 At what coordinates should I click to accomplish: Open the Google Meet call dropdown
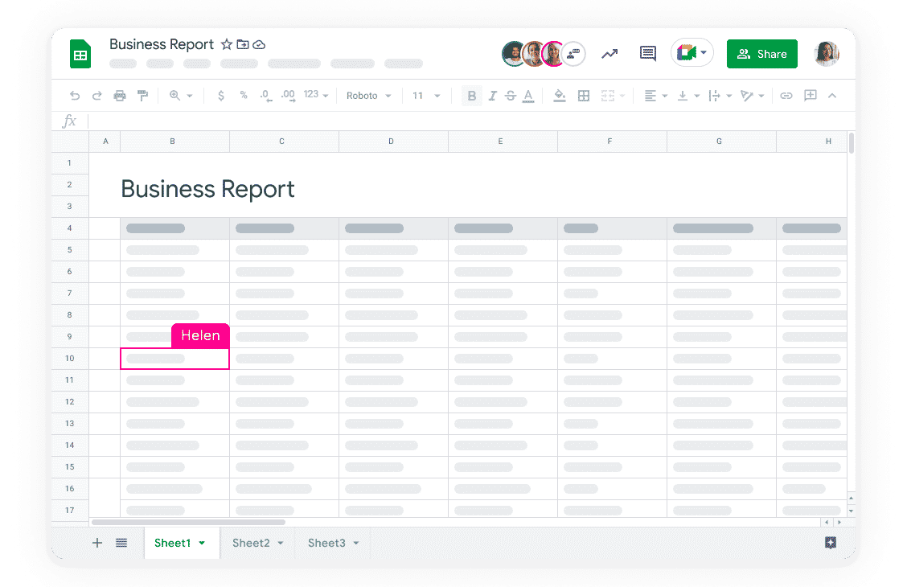[x=692, y=54]
